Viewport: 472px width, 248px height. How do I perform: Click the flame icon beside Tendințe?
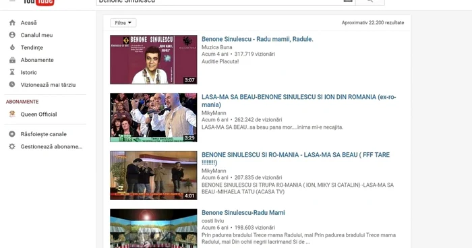point(12,47)
